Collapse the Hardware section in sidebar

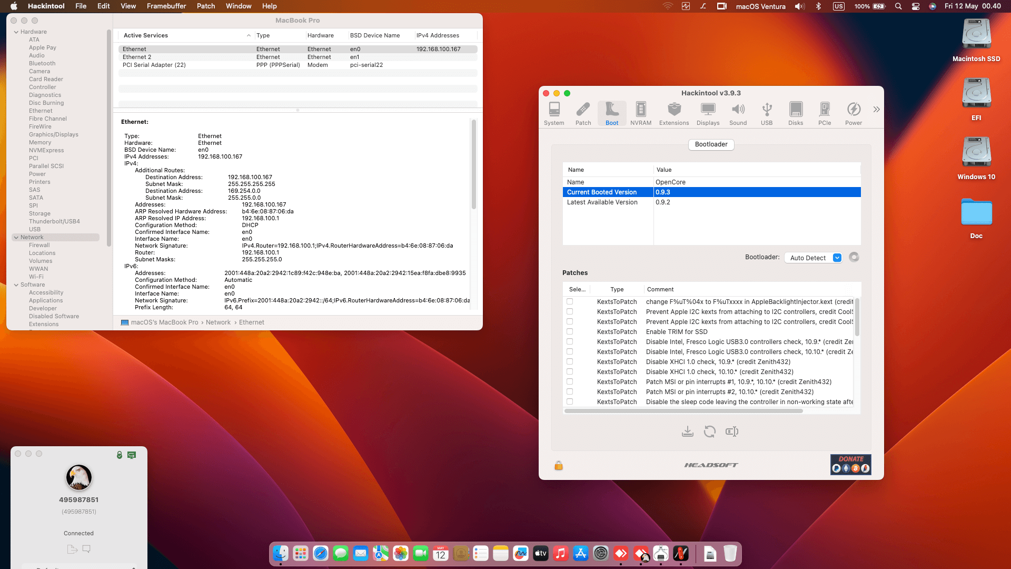click(x=16, y=31)
